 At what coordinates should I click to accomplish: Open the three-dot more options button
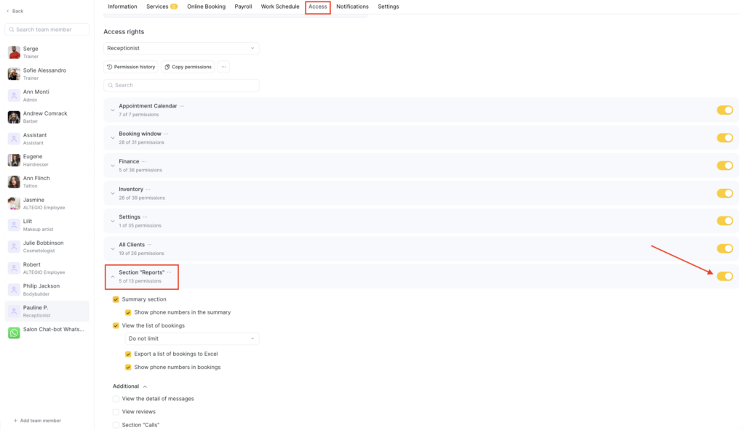[223, 67]
